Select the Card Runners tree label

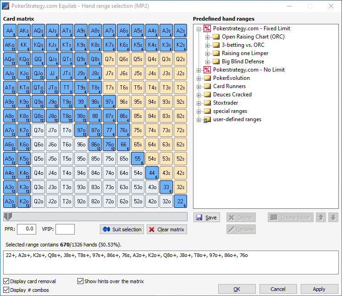pyautogui.click(x=230, y=86)
